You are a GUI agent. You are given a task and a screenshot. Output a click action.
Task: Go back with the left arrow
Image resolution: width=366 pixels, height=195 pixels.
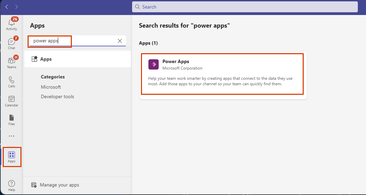point(7,7)
